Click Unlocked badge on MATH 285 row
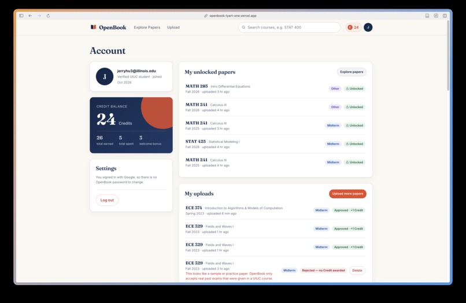466x303 pixels. click(354, 88)
